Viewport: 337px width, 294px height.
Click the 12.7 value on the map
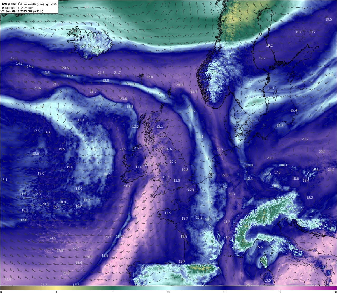[70, 76]
